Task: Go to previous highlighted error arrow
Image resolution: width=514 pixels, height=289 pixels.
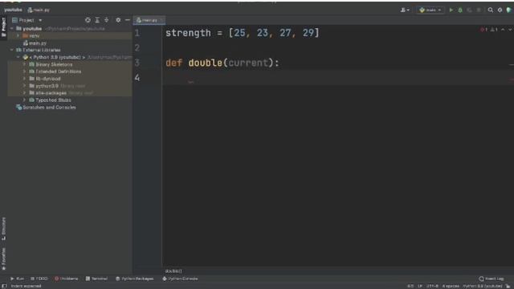Action: point(503,30)
